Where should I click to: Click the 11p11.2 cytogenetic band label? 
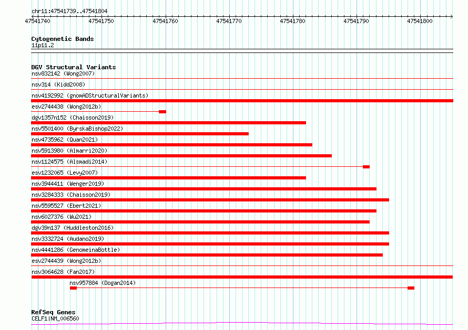point(43,45)
